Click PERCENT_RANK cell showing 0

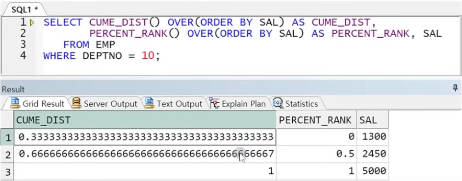316,137
